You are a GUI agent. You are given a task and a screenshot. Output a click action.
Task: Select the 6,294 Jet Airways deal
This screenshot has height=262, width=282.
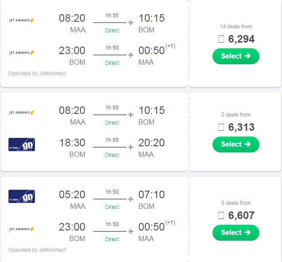click(x=236, y=56)
